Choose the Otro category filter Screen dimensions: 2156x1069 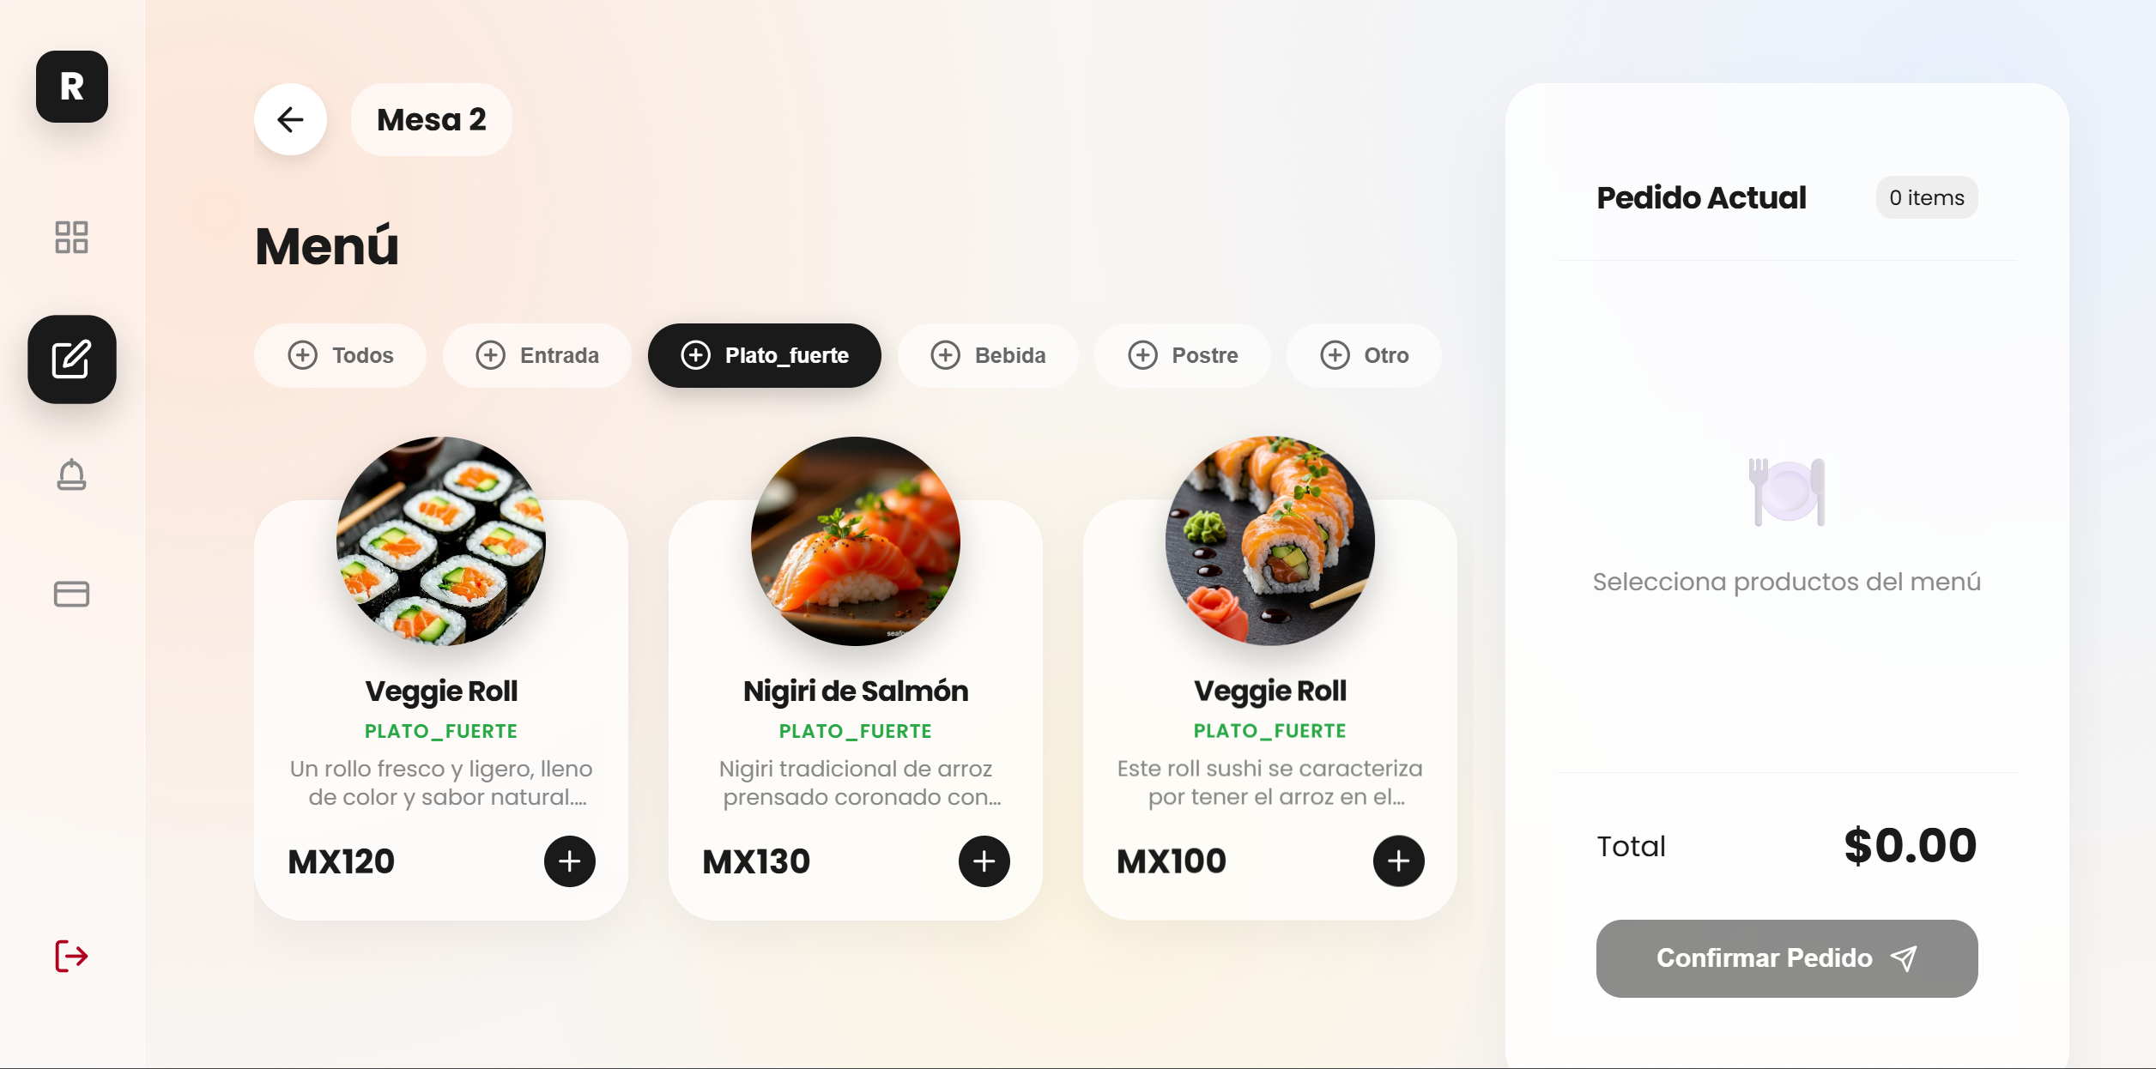point(1363,355)
